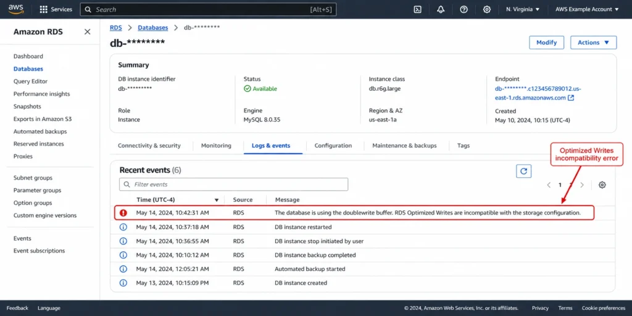Click the Modify button
The image size is (632, 316).
click(547, 43)
